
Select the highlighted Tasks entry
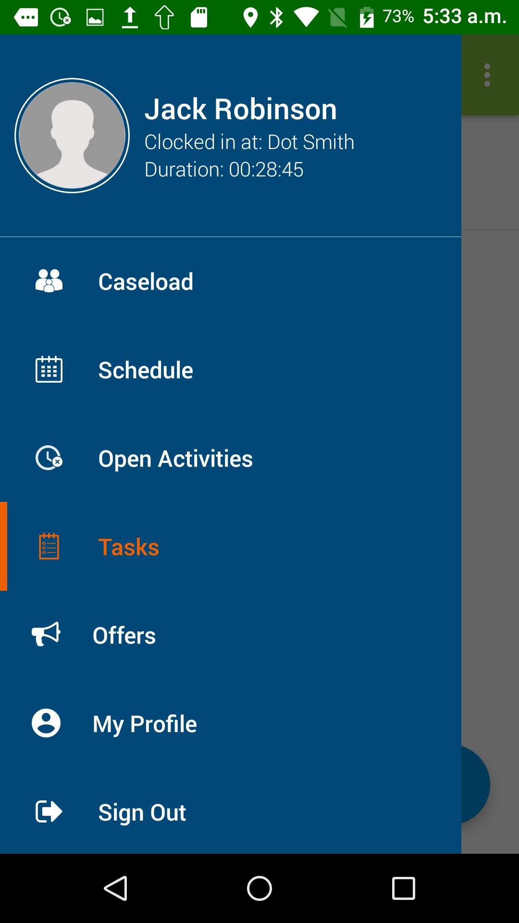click(x=129, y=547)
